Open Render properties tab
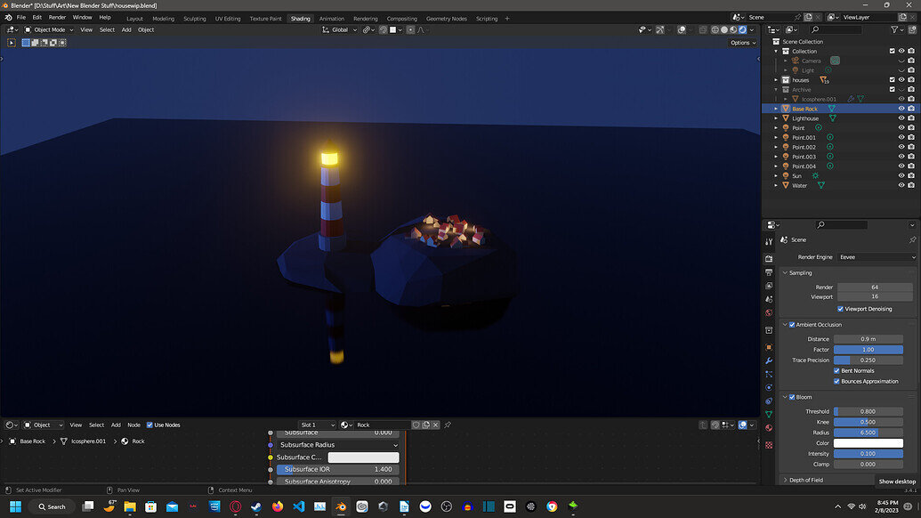Screen dimensions: 921x518 tap(769, 258)
